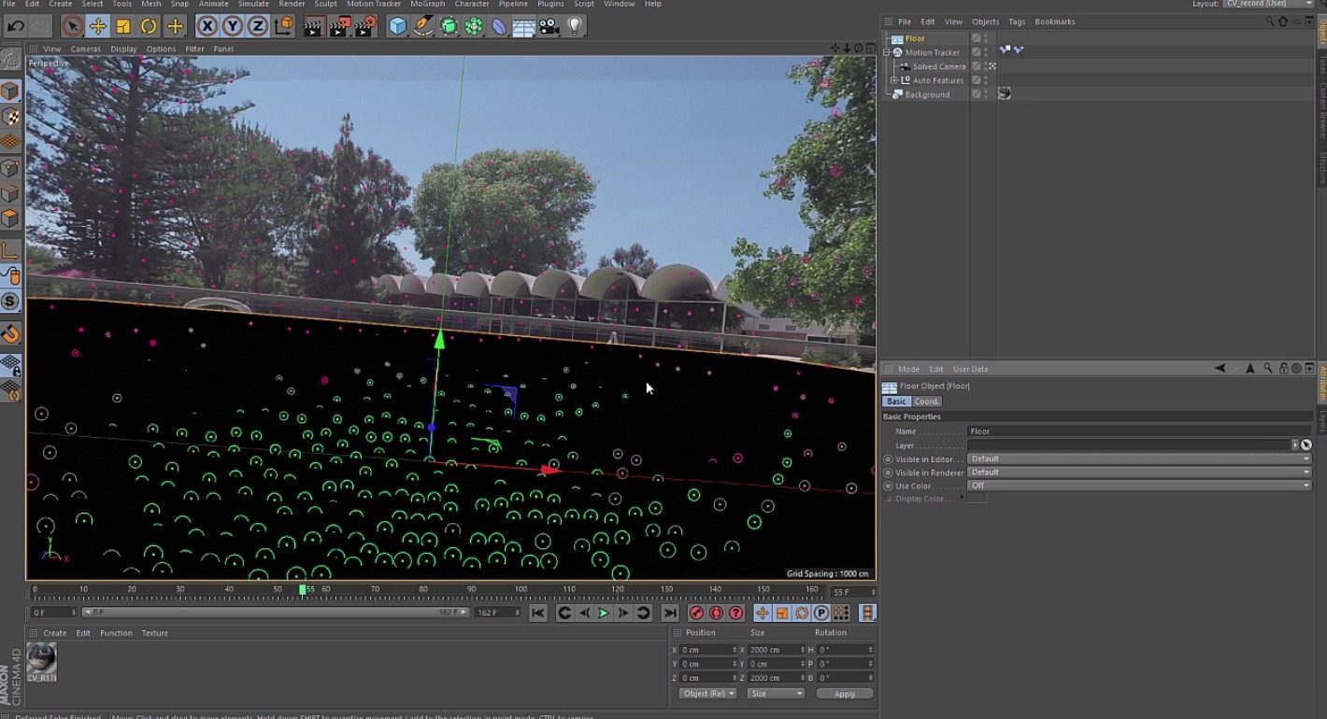The width and height of the screenshot is (1327, 719).
Task: Toggle Autokeying red button
Action: (x=716, y=613)
